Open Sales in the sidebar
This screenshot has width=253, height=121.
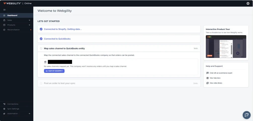click(x=17, y=20)
